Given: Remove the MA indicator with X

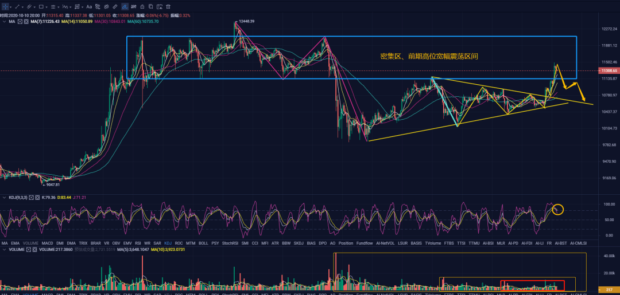Looking at the screenshot, I should pos(26,21).
